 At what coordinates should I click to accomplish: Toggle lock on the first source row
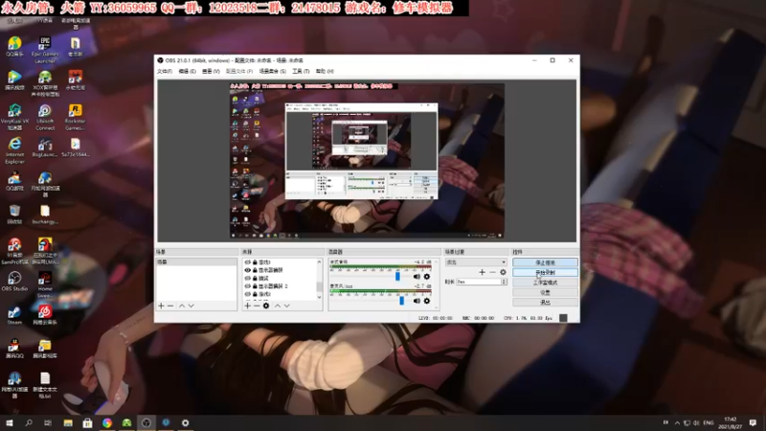click(x=255, y=262)
